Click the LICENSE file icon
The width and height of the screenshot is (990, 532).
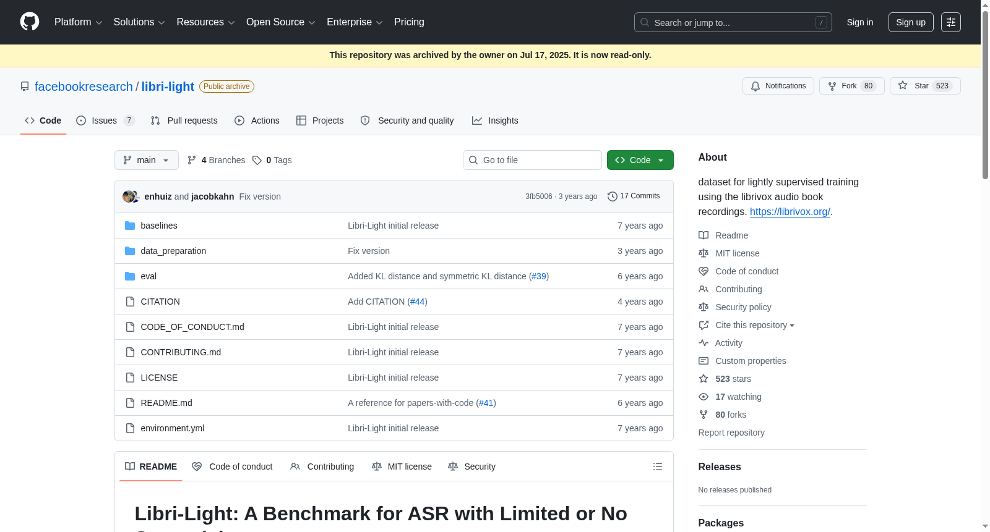pyautogui.click(x=130, y=378)
